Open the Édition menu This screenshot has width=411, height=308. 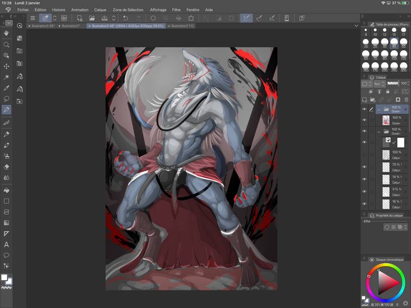40,10
